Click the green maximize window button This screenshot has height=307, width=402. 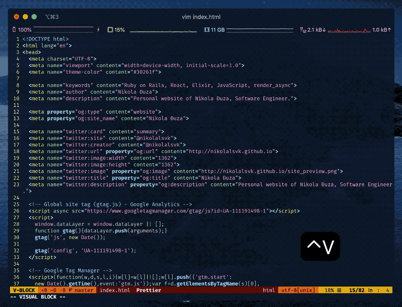[x=34, y=17]
